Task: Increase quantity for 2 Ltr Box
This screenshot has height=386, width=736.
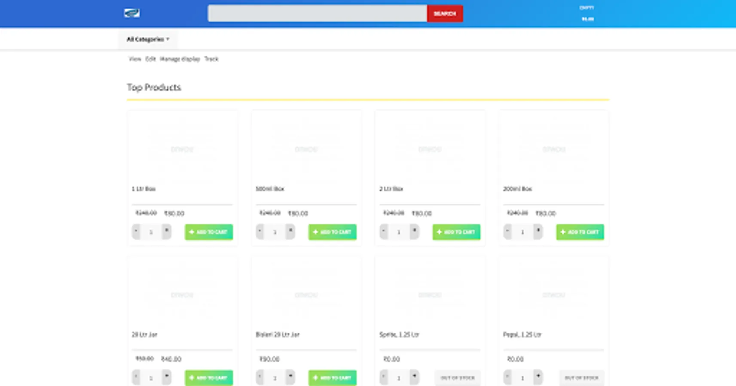Action: pos(414,232)
